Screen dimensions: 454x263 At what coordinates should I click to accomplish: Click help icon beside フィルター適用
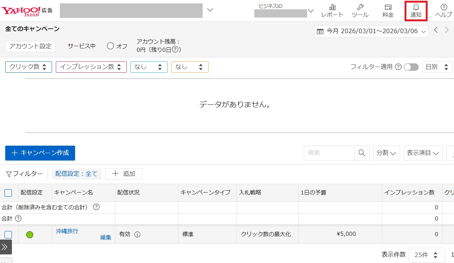point(398,67)
